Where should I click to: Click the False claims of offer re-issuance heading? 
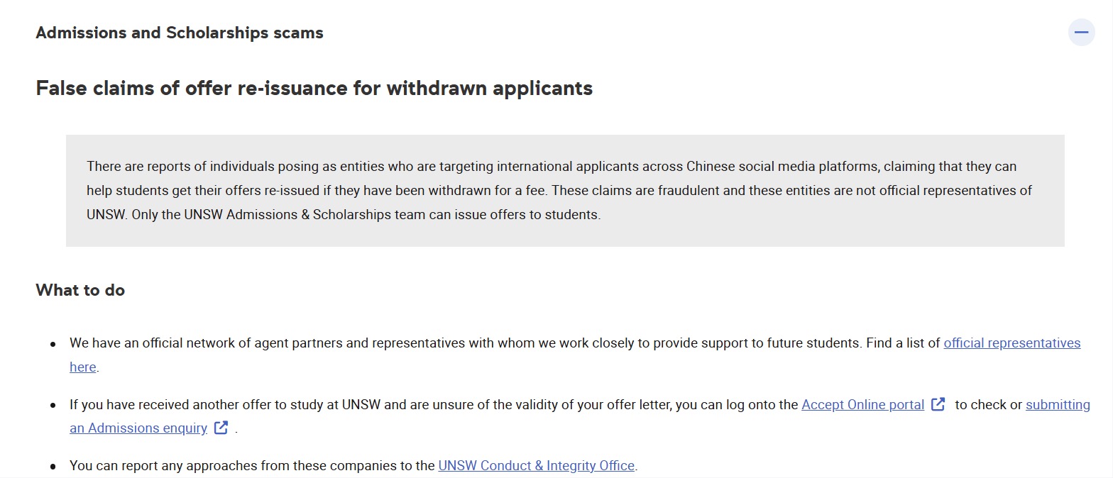pyautogui.click(x=314, y=88)
